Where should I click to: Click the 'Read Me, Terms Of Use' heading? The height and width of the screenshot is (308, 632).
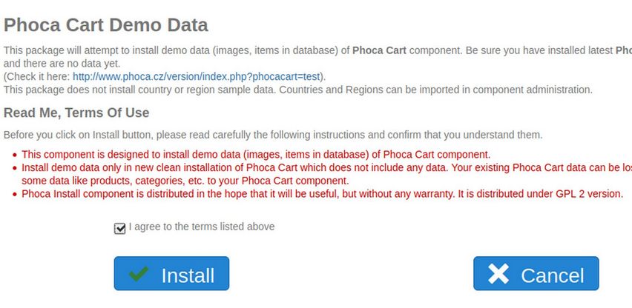pos(76,113)
